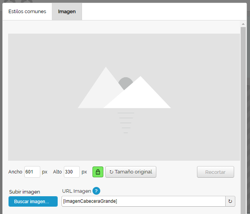The height and width of the screenshot is (214, 250).
Task: Focus the Ancho width input
Action: [x=32, y=172]
